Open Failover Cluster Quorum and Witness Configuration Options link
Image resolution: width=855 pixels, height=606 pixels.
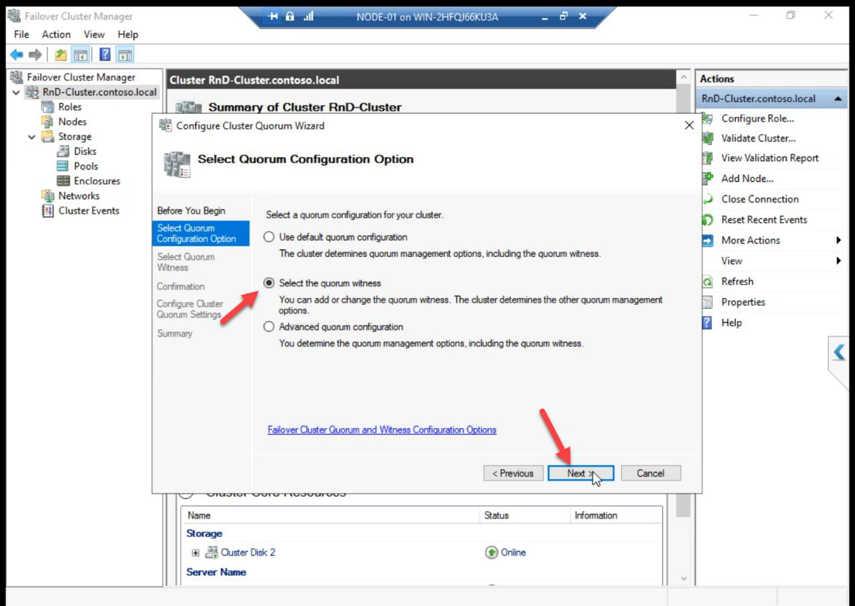click(x=382, y=430)
